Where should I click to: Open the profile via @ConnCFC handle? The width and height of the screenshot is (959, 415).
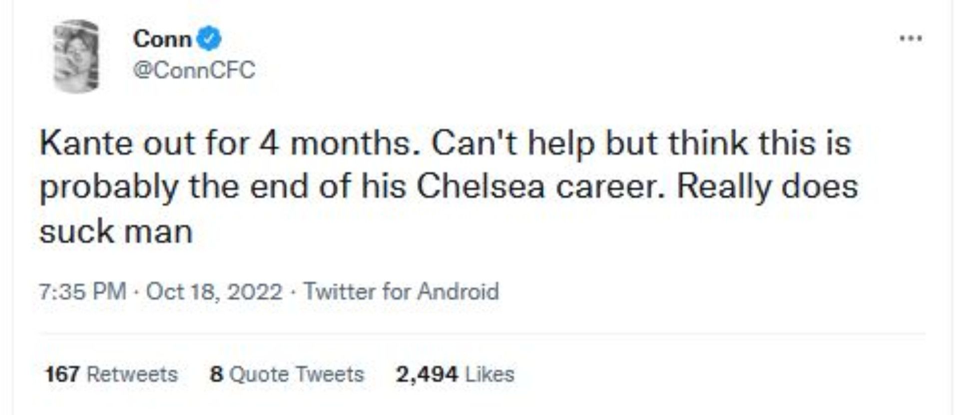(197, 70)
